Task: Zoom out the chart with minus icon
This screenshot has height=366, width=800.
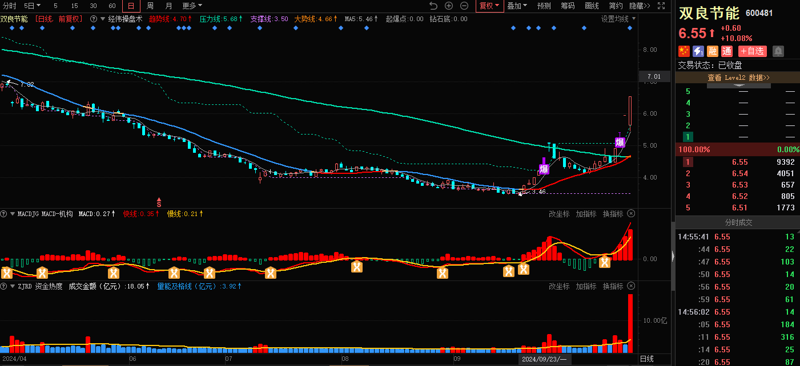Action: [x=464, y=6]
